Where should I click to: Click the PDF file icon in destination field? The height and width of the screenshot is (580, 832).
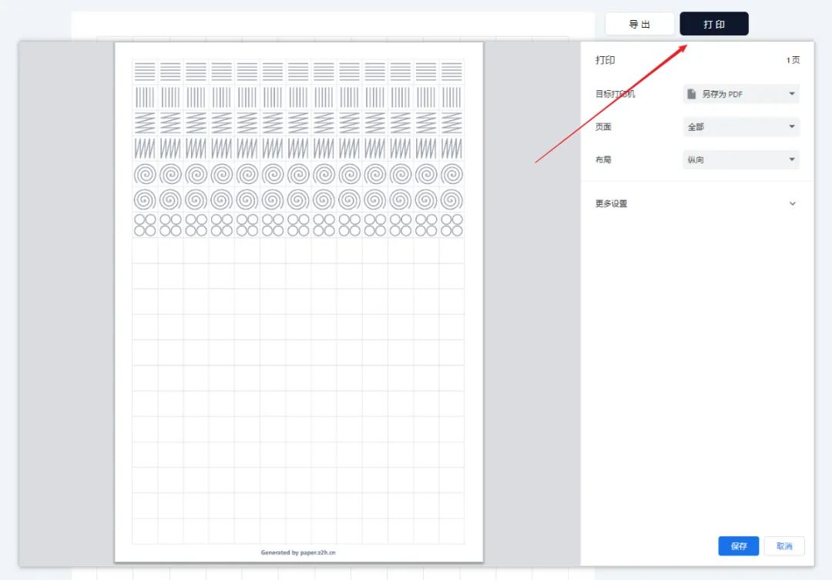[x=691, y=94]
